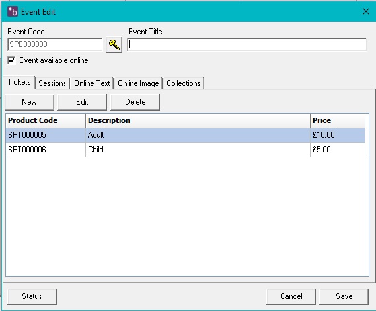Click inside the Event Title field
376x311 pixels.
pos(246,44)
